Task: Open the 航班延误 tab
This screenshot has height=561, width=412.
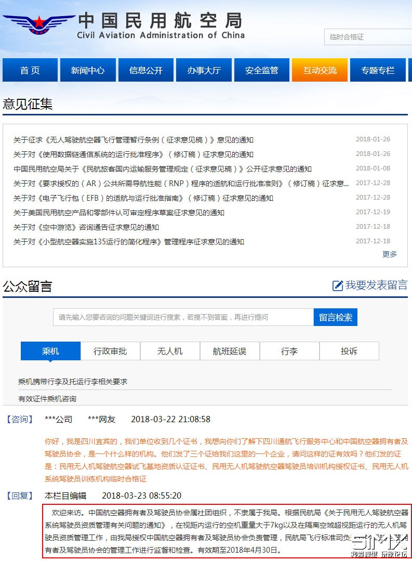Action: pos(230,351)
